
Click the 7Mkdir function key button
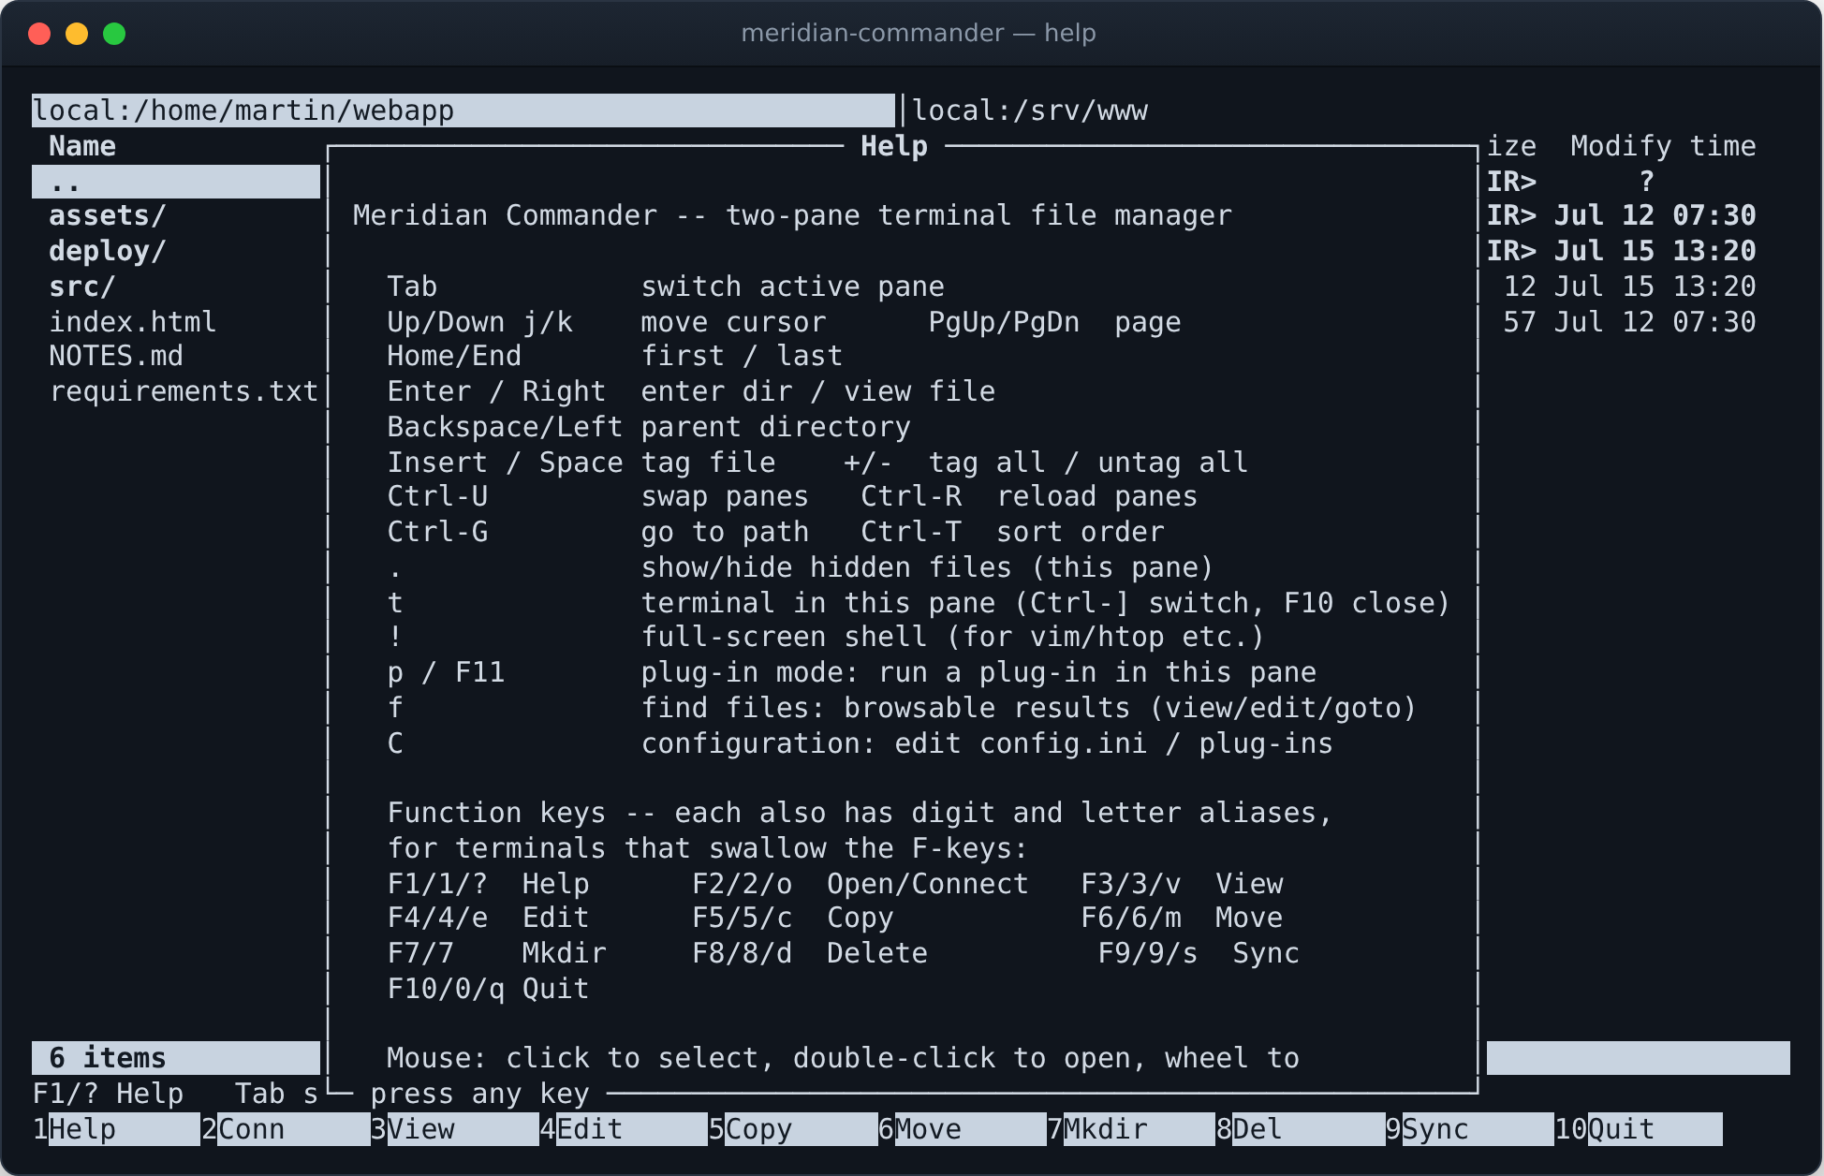tap(1131, 1129)
